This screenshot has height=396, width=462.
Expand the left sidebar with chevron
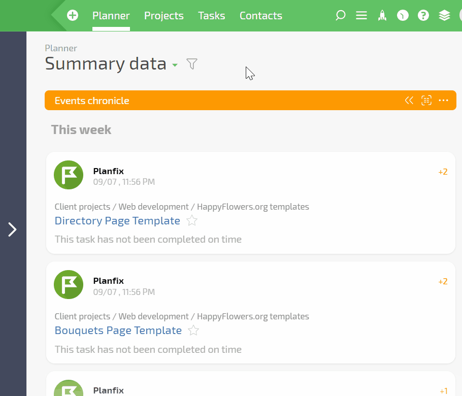pos(13,229)
